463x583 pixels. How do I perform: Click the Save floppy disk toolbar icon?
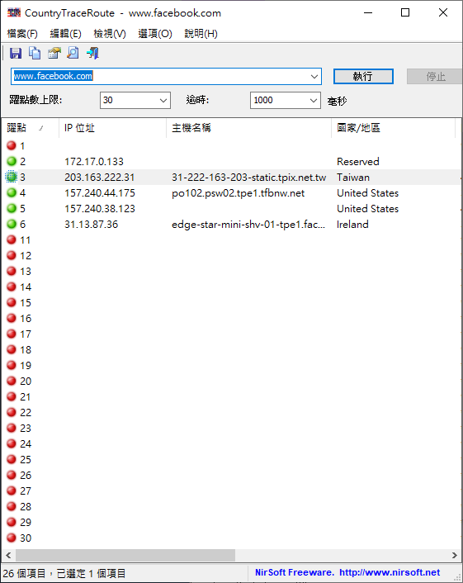(x=16, y=53)
